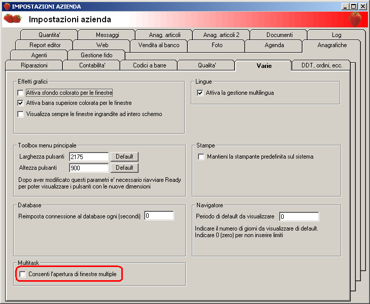Enable Consenti l'apertura di finestre multiple
370x304 pixels.
22,274
